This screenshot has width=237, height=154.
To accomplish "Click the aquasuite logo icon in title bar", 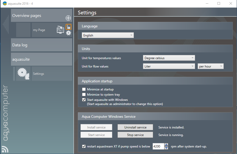I will pos(5,3).
